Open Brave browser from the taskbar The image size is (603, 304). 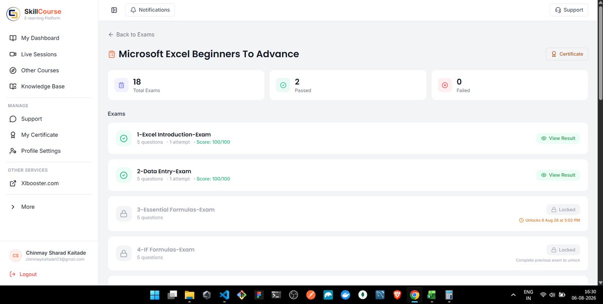[x=397, y=295]
